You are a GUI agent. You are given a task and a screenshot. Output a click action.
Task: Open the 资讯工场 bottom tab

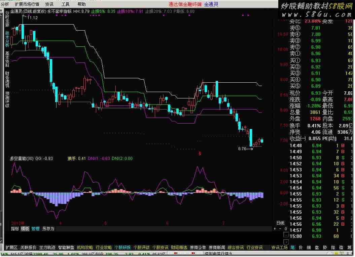tap(279, 248)
